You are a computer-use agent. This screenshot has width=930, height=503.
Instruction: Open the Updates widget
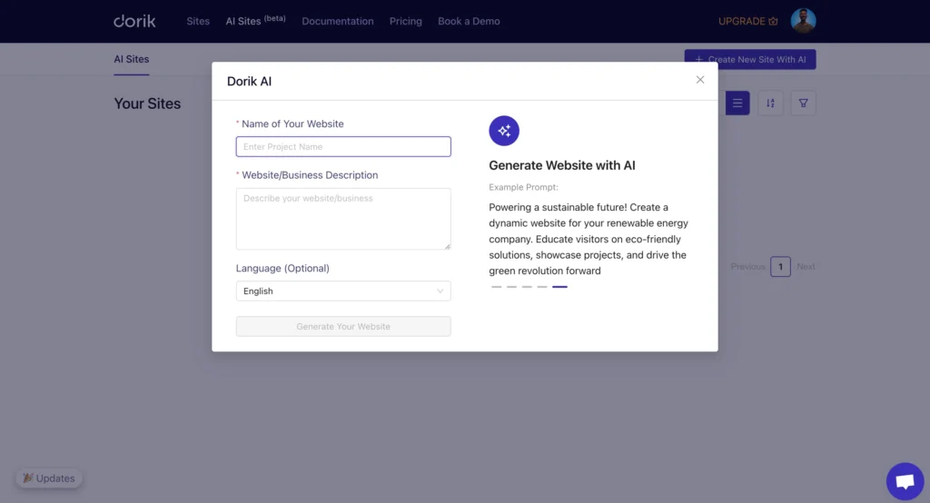[49, 478]
